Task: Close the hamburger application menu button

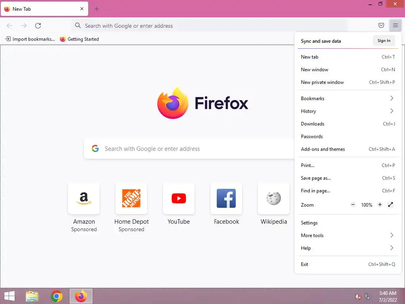Action: (395, 25)
